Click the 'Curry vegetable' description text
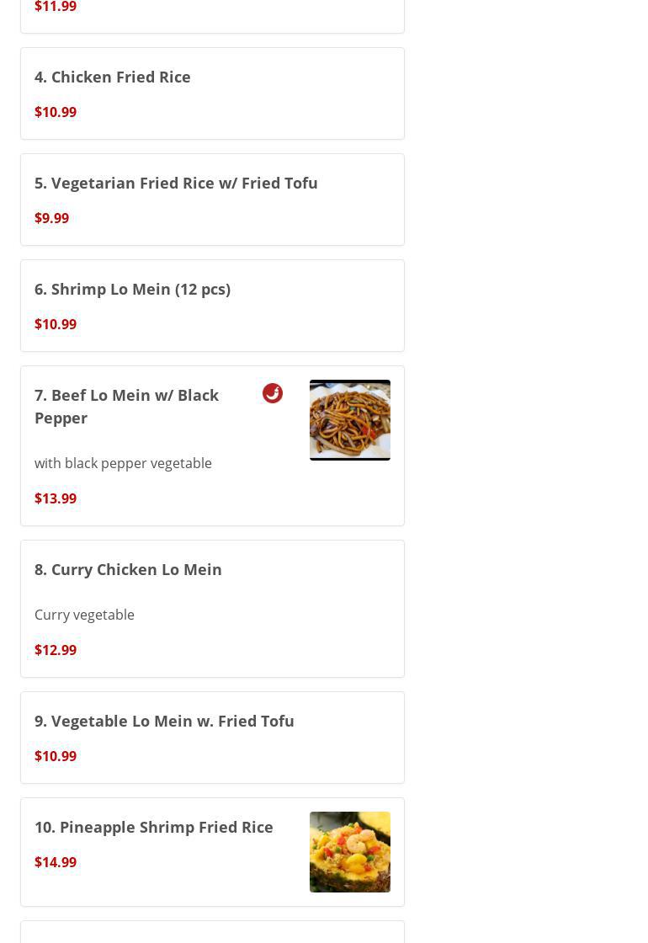The height and width of the screenshot is (943, 648). click(x=84, y=615)
